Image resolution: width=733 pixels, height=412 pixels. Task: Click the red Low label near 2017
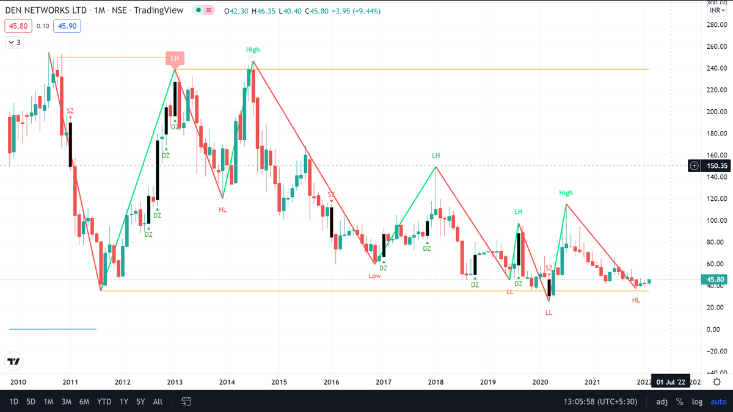(x=374, y=276)
